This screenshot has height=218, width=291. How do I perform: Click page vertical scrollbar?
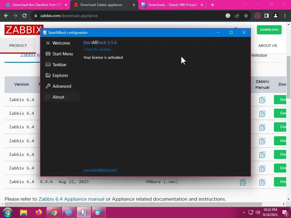(x=289, y=77)
